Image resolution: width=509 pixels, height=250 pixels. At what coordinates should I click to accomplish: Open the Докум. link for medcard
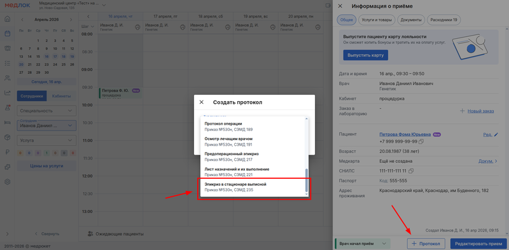tap(488, 161)
